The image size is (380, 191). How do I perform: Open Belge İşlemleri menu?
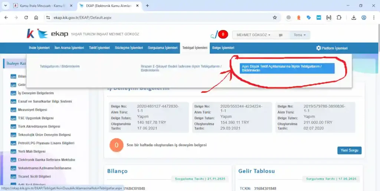(x=223, y=48)
